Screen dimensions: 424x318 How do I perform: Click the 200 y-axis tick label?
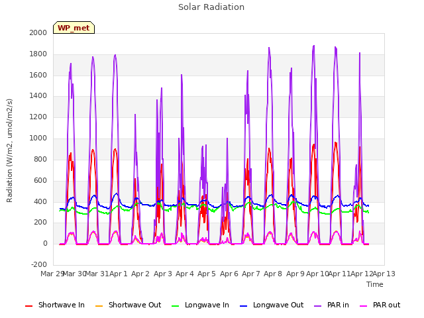coord(40,223)
